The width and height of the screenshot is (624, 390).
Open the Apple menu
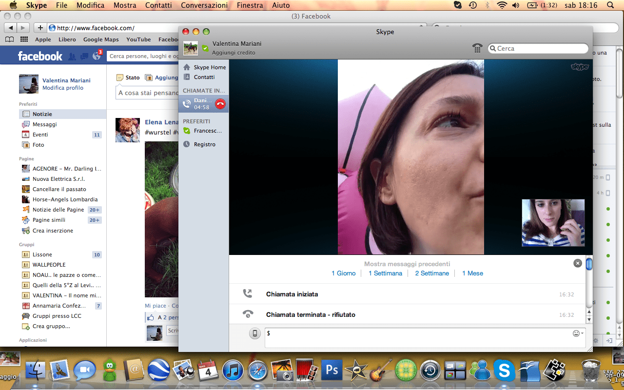click(13, 5)
